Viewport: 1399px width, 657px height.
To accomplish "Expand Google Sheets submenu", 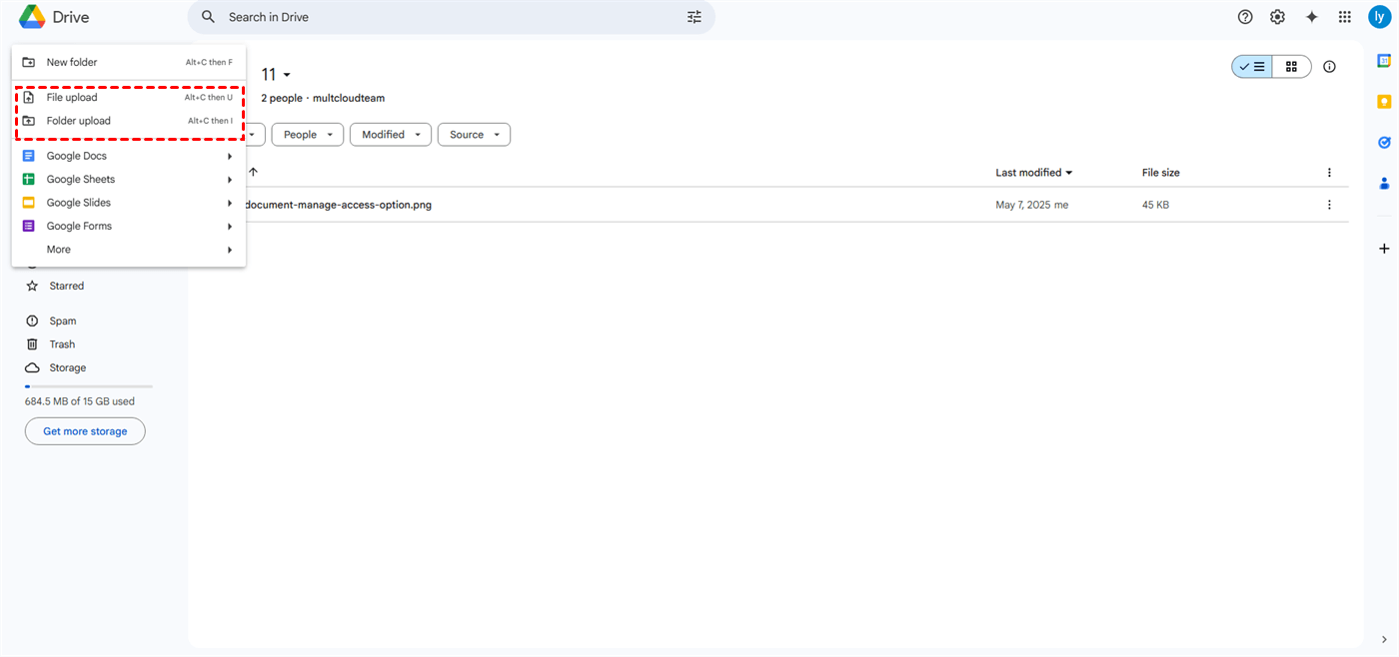I will click(x=129, y=180).
